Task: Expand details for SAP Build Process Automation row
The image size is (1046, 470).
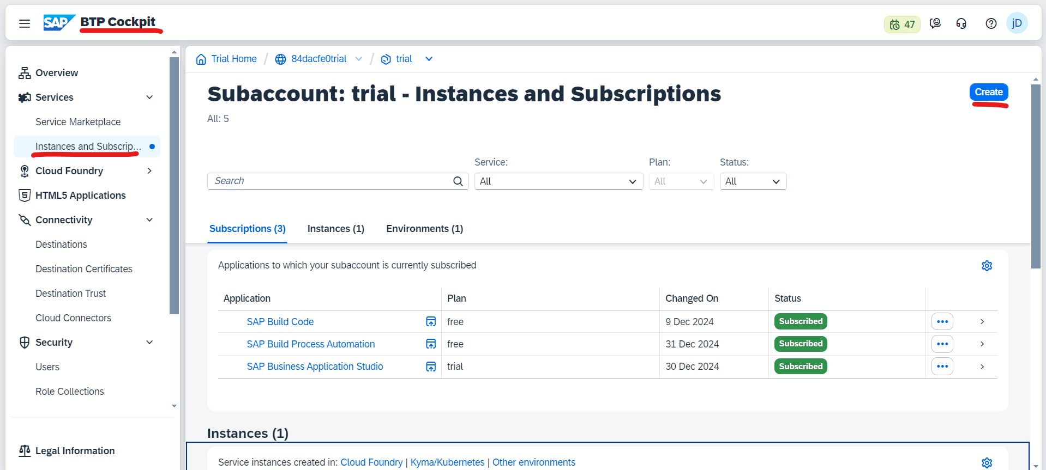Action: (982, 344)
